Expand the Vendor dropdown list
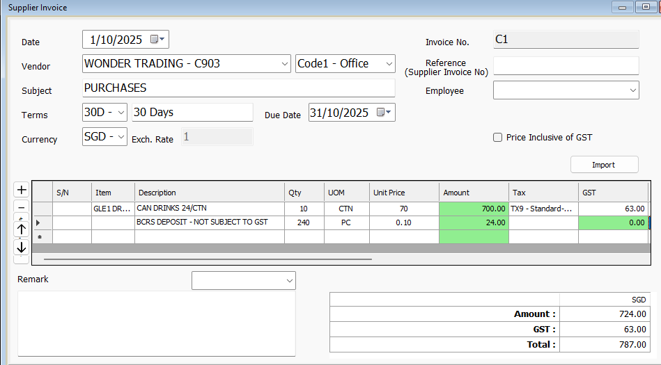The image size is (661, 365). coord(284,64)
